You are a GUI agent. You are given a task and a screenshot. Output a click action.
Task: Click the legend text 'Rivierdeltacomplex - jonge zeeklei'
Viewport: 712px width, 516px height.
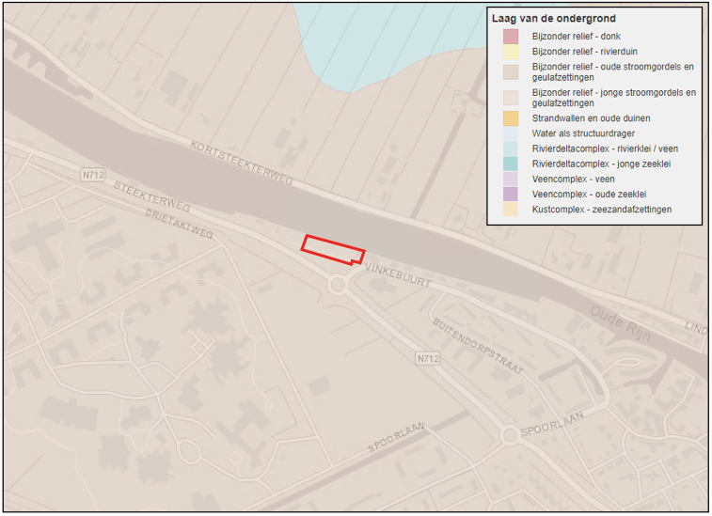601,164
